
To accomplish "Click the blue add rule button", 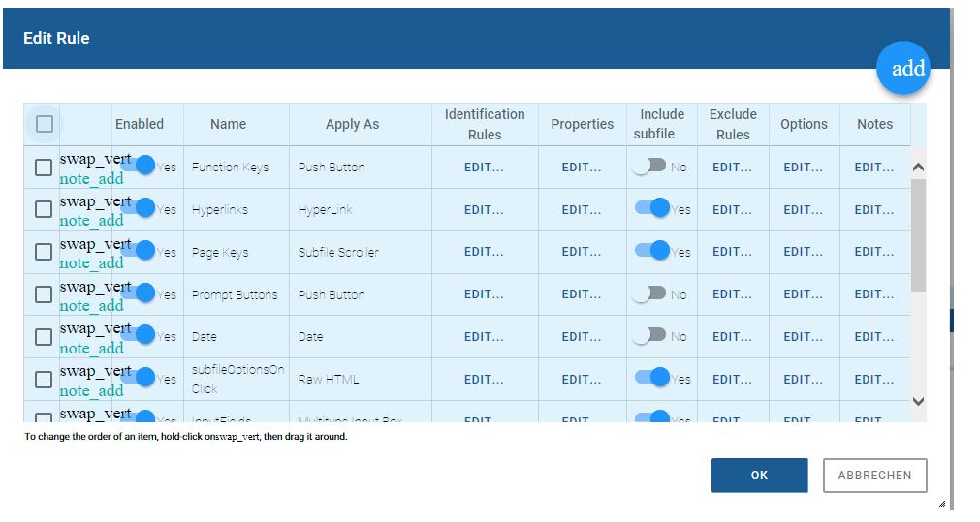I will point(902,68).
